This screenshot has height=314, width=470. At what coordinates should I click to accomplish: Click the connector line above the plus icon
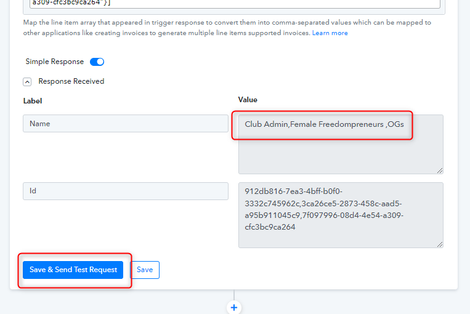click(234, 295)
